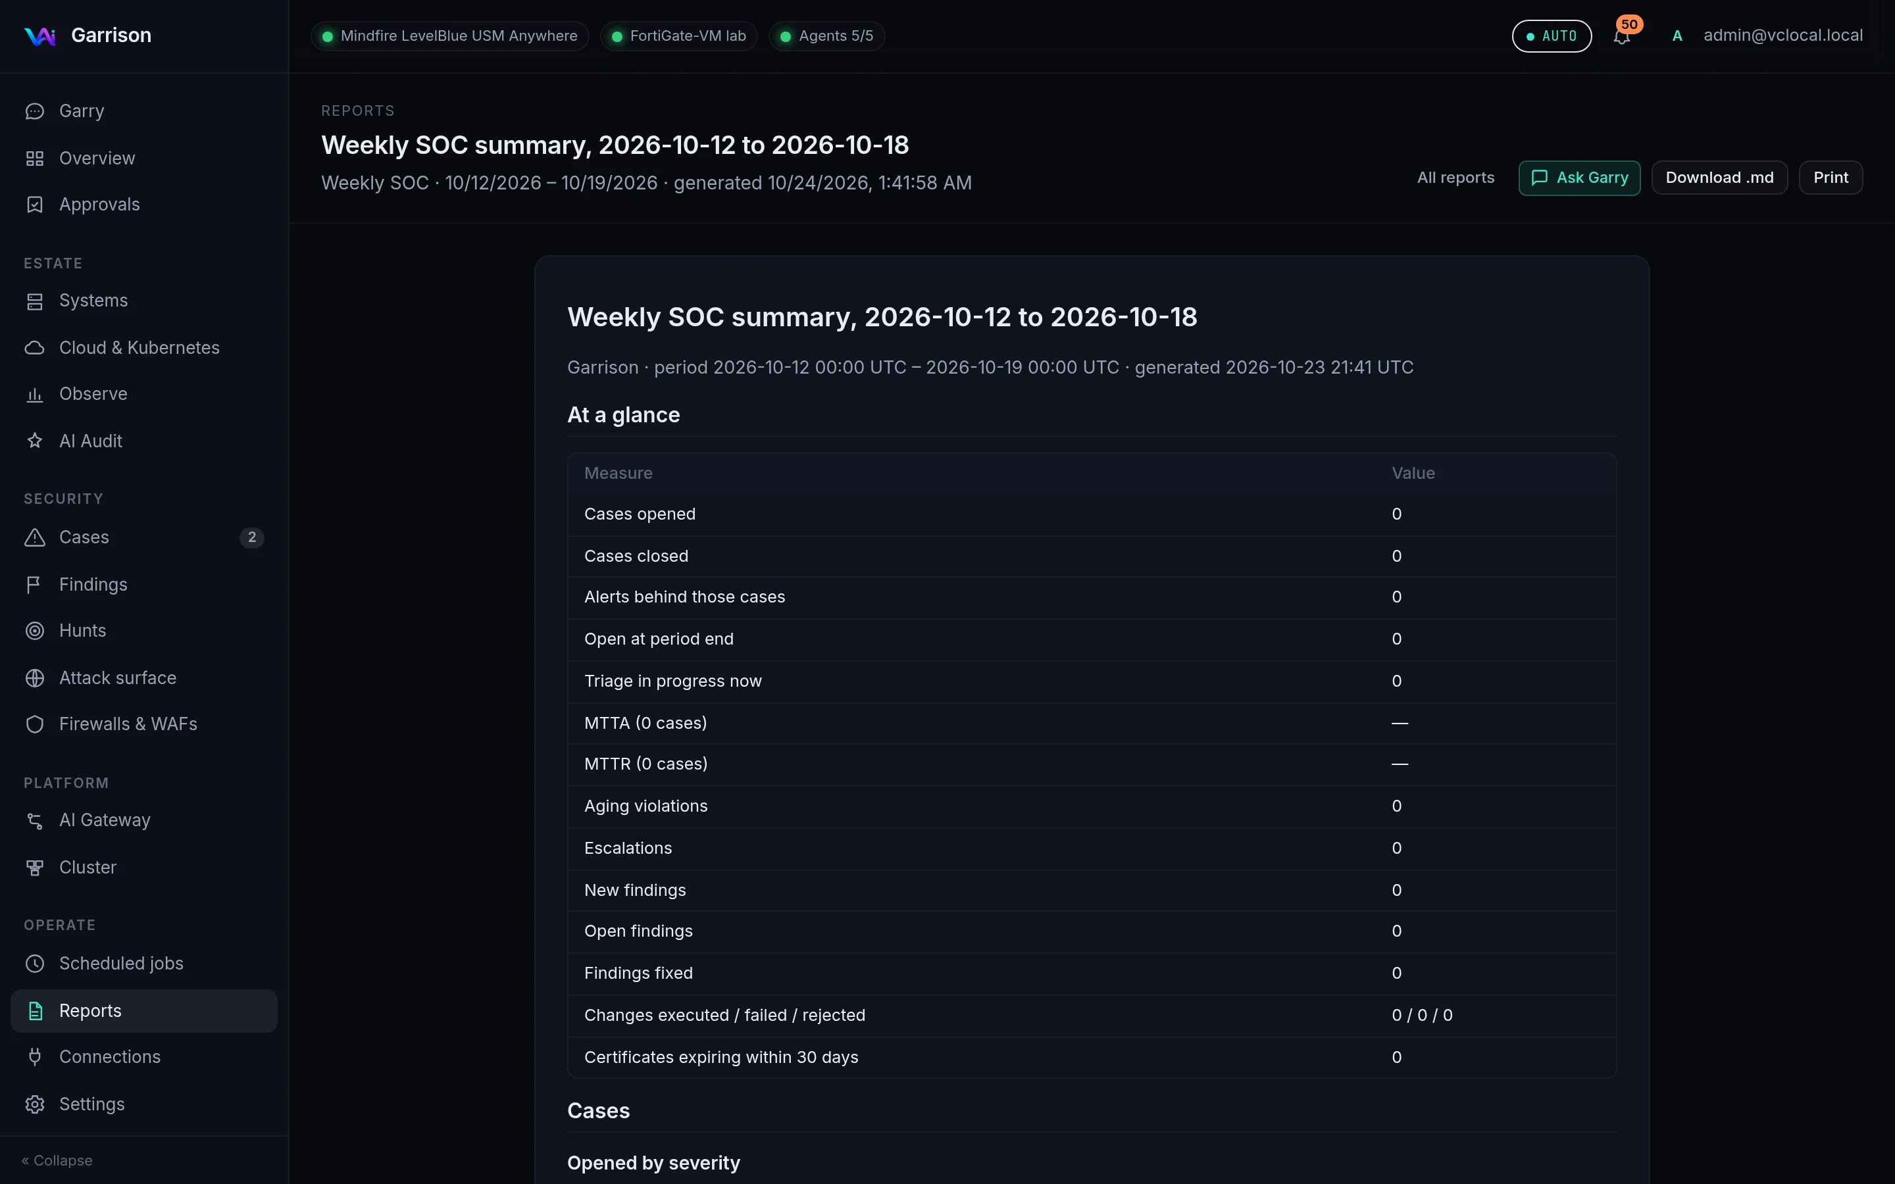The width and height of the screenshot is (1895, 1184).
Task: Click the Systems server icon
Action: click(x=34, y=301)
